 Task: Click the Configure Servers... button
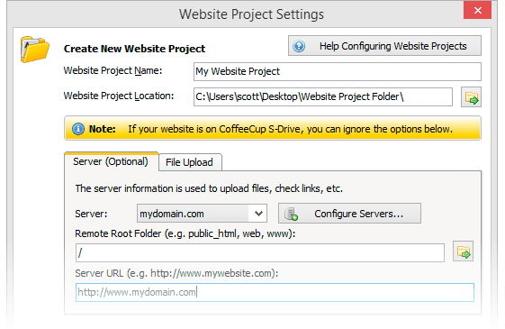click(x=349, y=214)
